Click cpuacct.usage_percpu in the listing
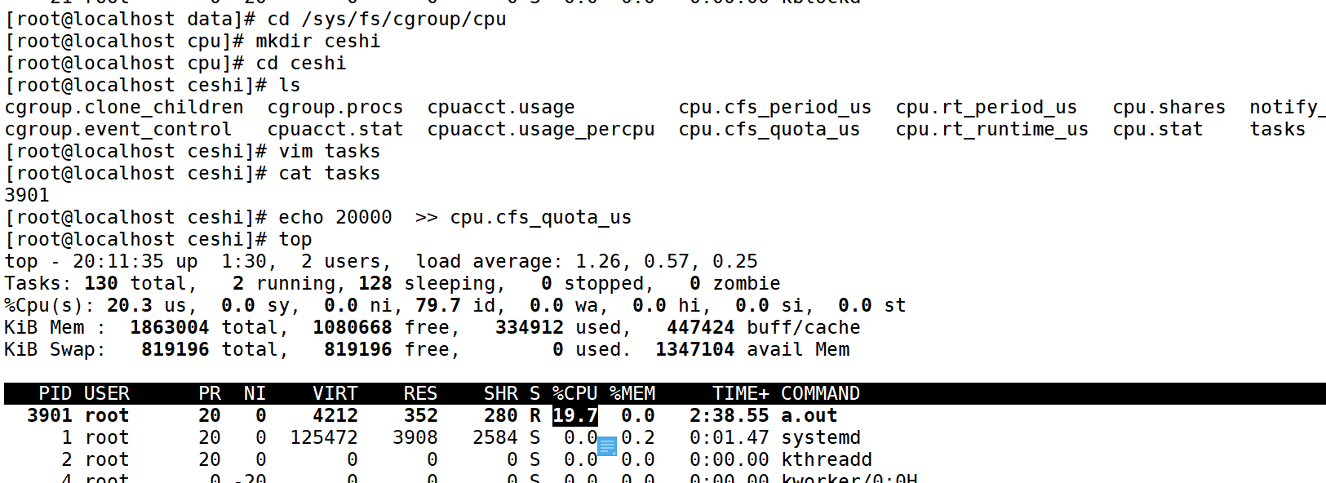This screenshot has width=1326, height=483. pos(540,130)
